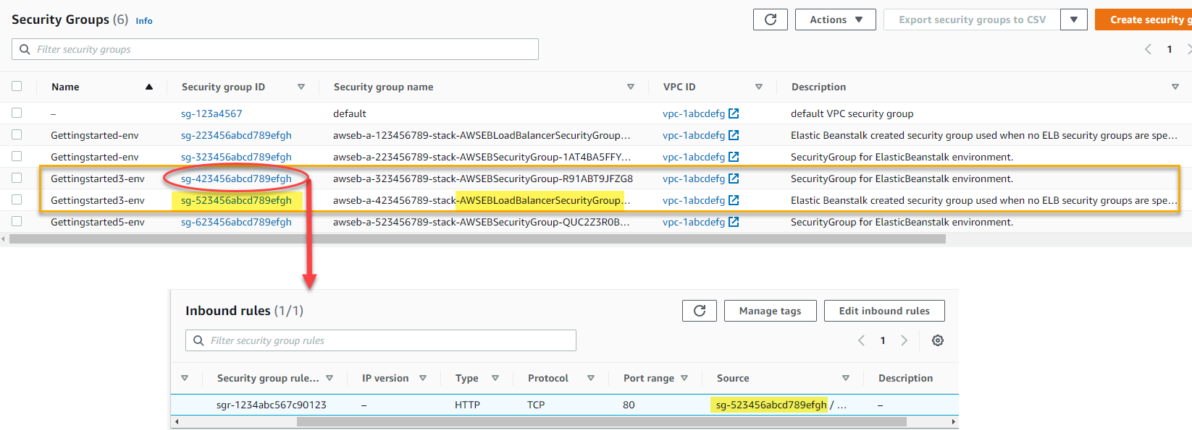
Task: Click previous page arrow in Security Groups
Action: pyautogui.click(x=1148, y=49)
